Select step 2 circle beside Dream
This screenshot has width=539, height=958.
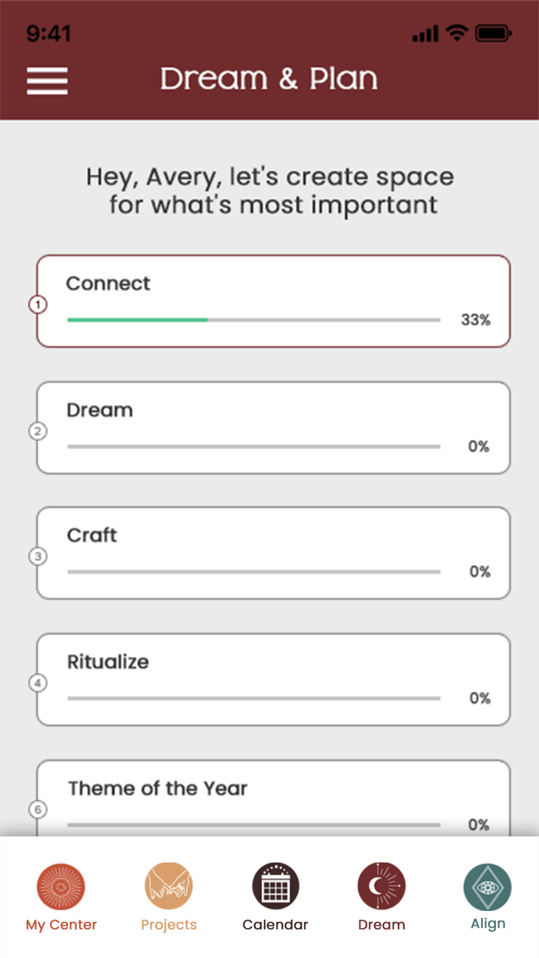click(38, 431)
